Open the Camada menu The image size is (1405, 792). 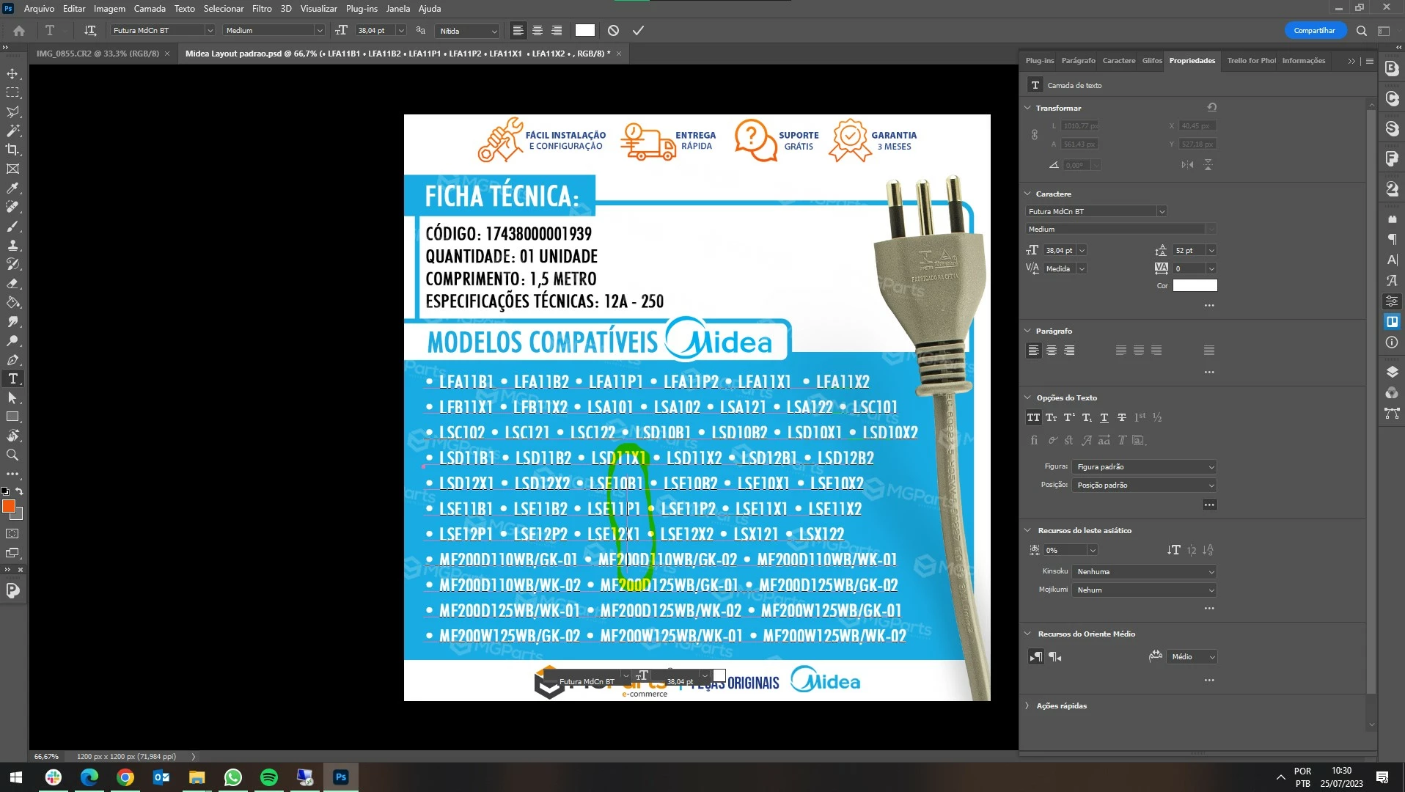[x=150, y=9]
